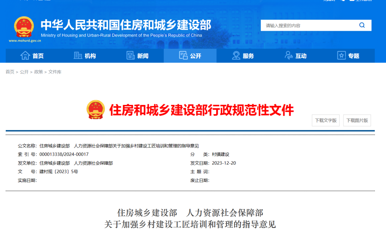Viewport: 386px width, 232px height.
Task: Go to 首页 in the breadcrumb
Action: point(10,72)
